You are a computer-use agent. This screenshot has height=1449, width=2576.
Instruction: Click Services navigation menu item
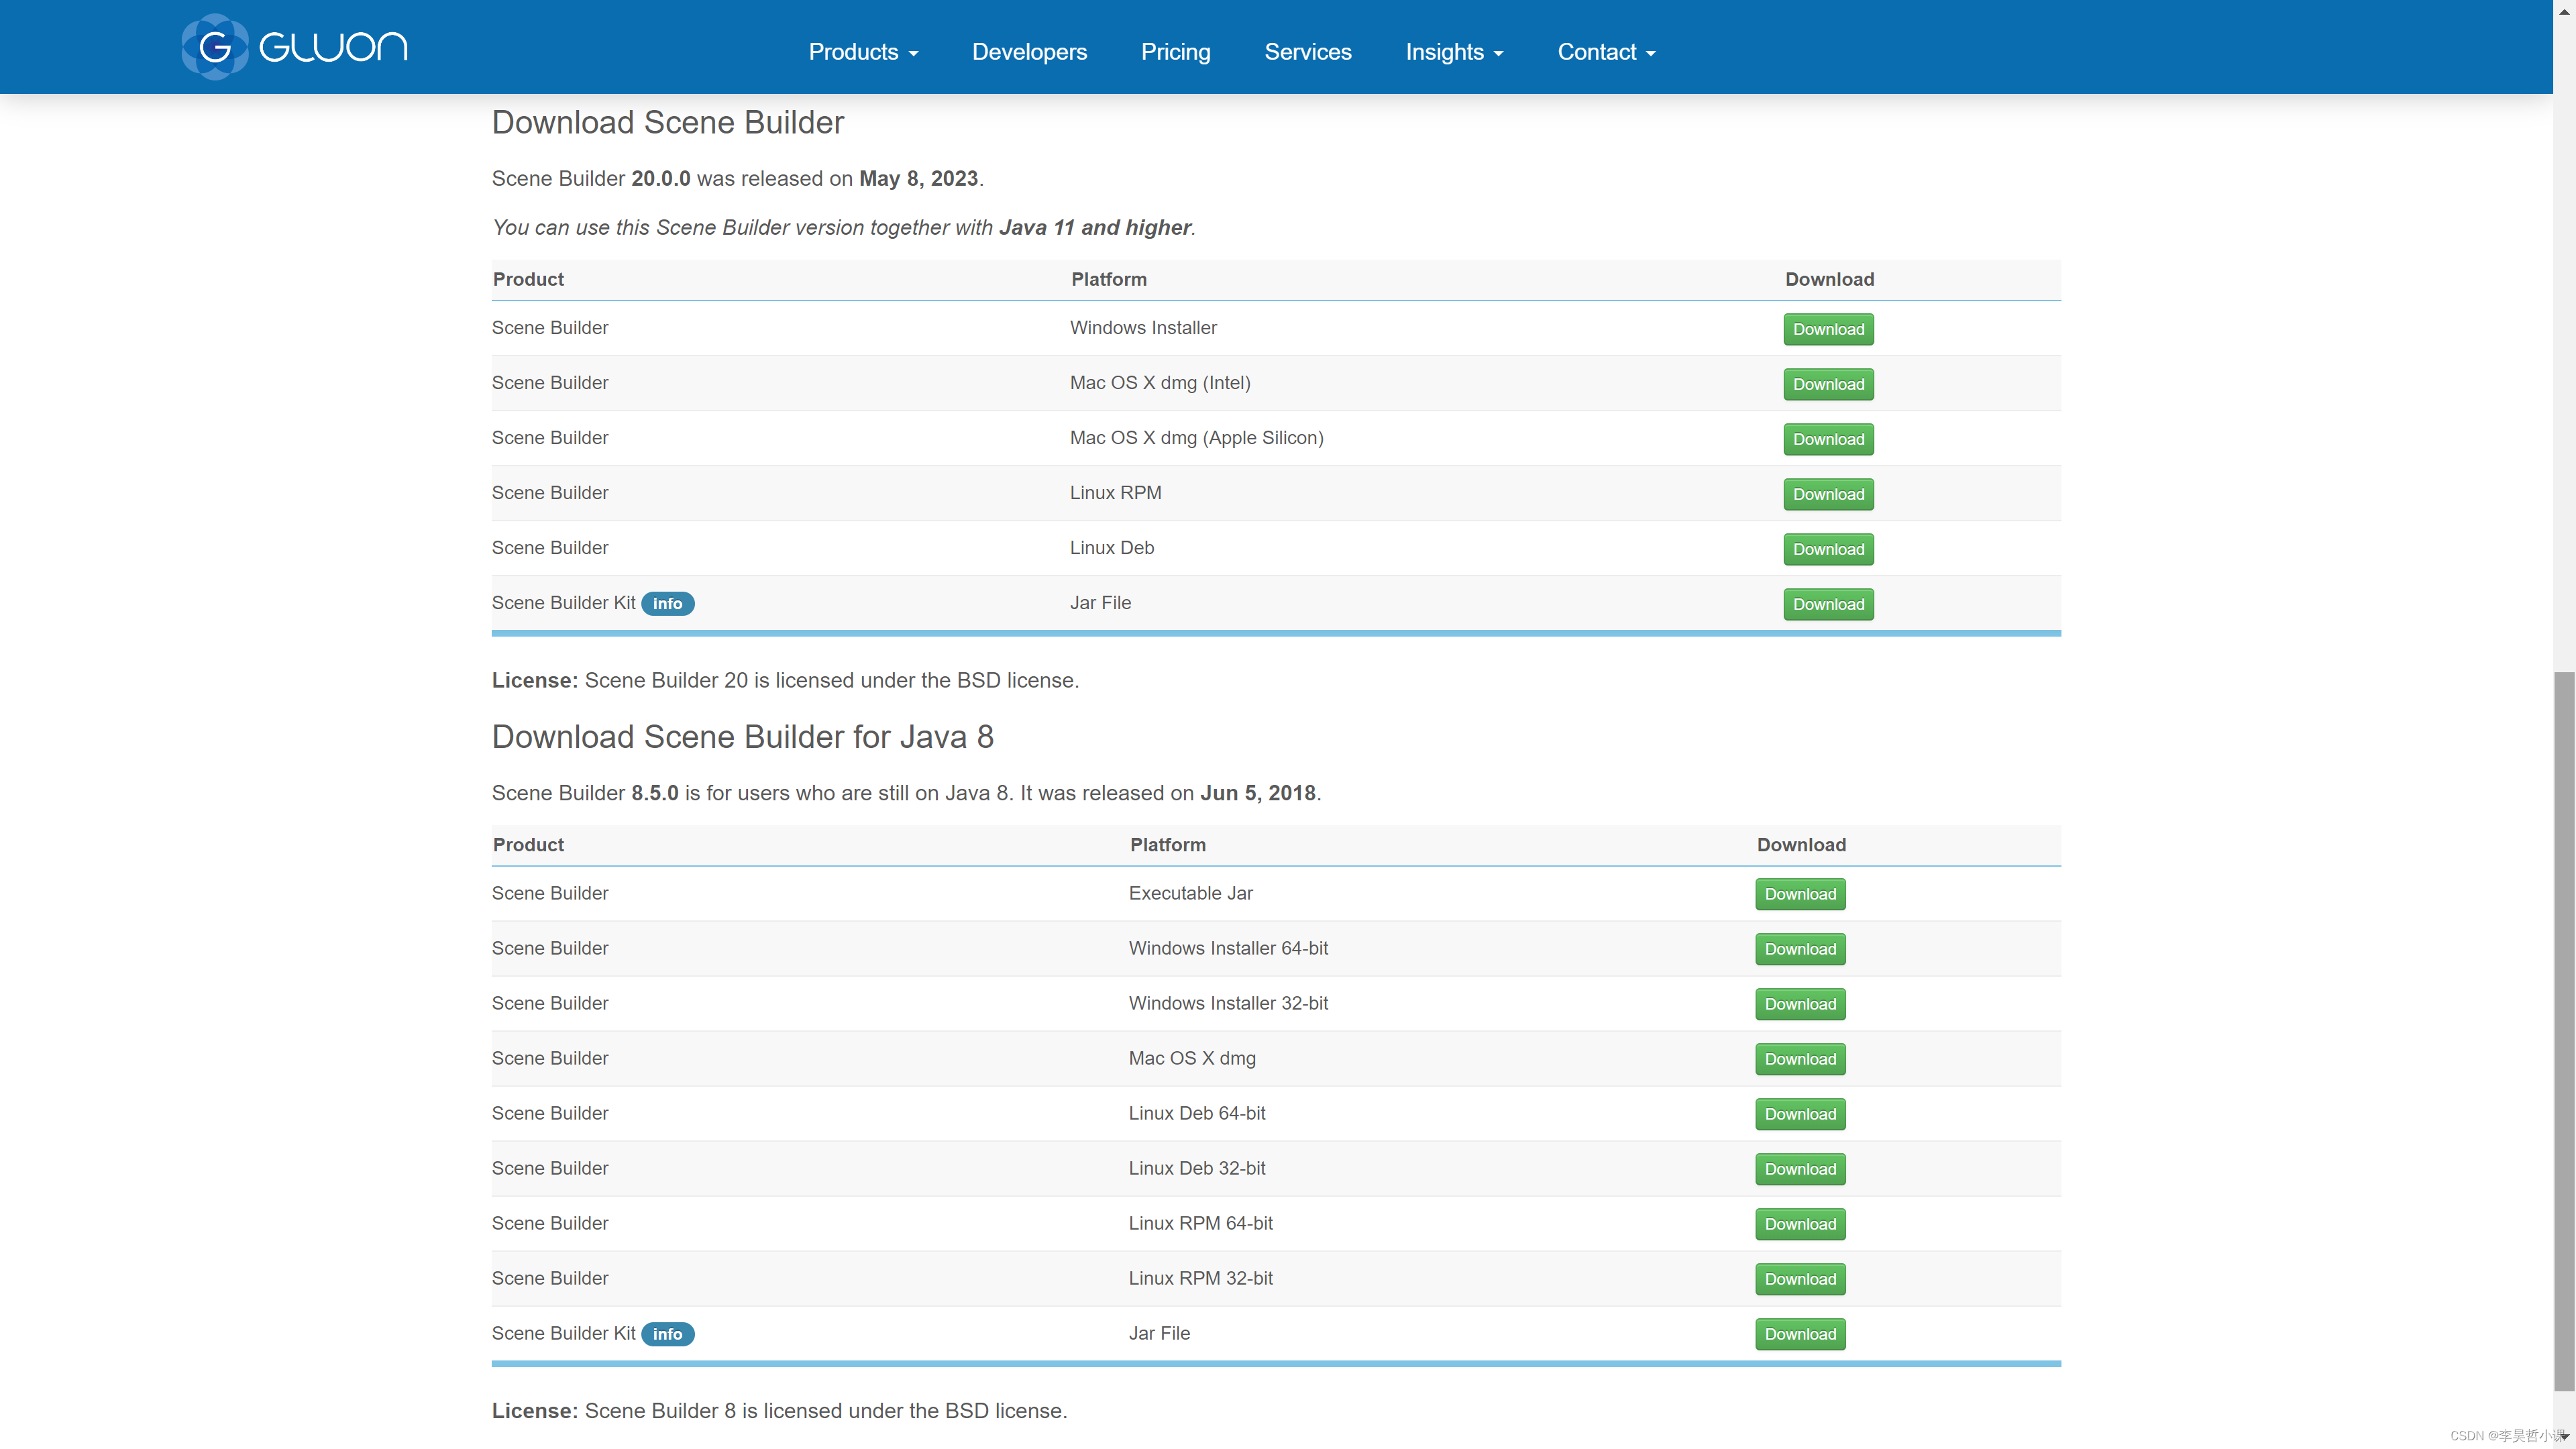pyautogui.click(x=1307, y=51)
